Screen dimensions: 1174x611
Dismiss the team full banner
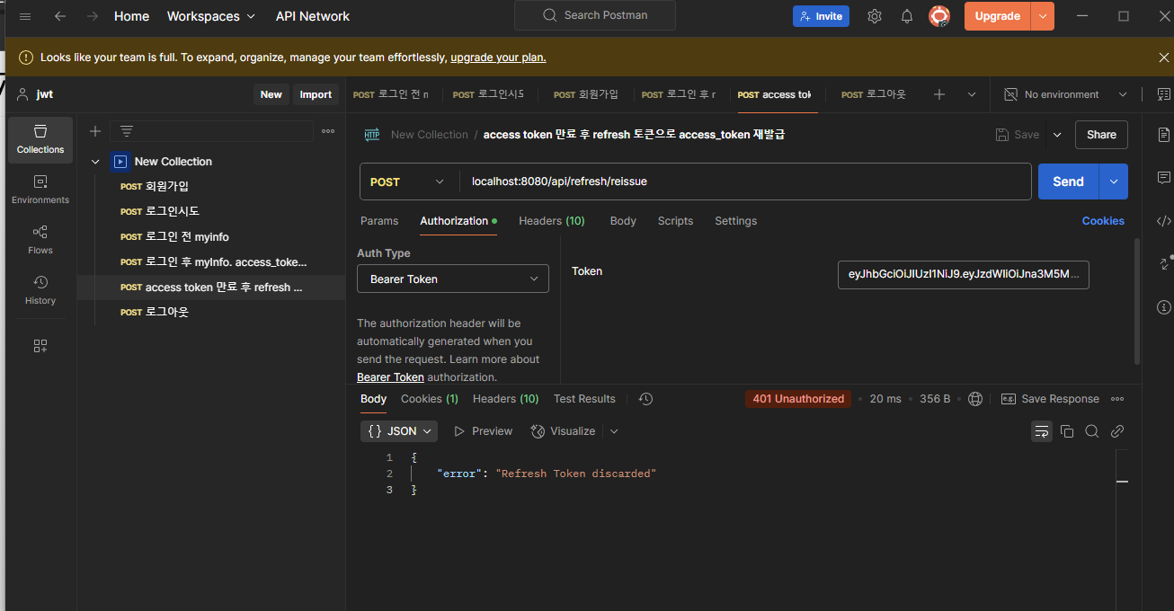(x=1164, y=58)
